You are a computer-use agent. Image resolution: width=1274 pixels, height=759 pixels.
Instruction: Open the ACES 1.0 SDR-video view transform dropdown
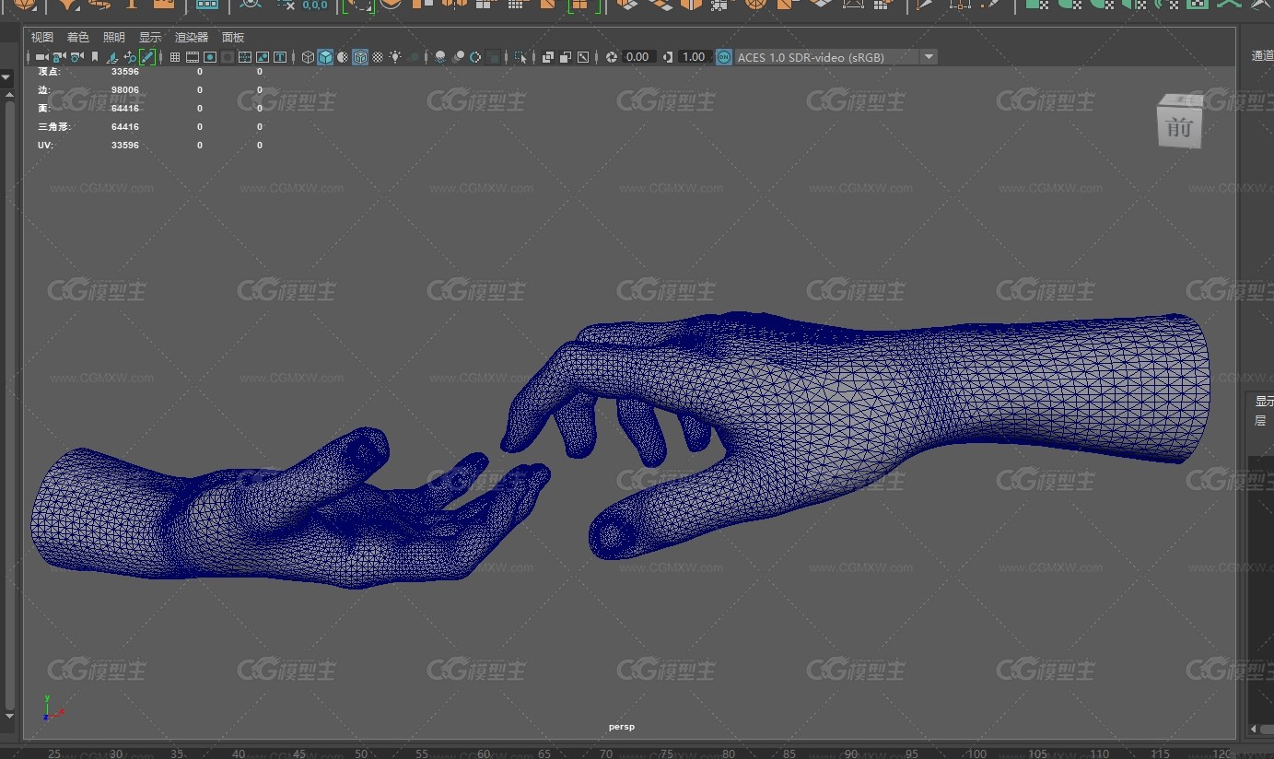(836, 57)
